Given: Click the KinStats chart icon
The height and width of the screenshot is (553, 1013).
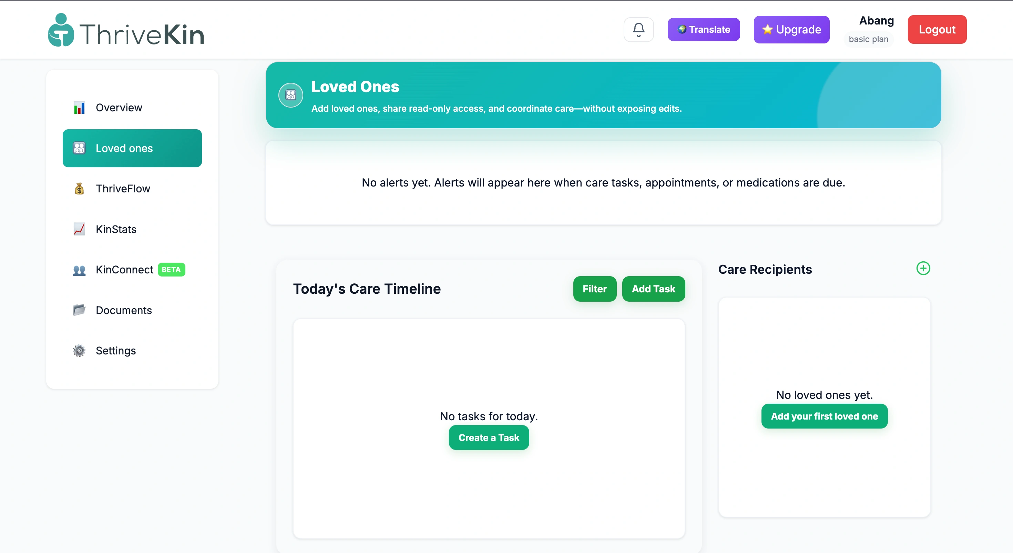Looking at the screenshot, I should pyautogui.click(x=79, y=229).
